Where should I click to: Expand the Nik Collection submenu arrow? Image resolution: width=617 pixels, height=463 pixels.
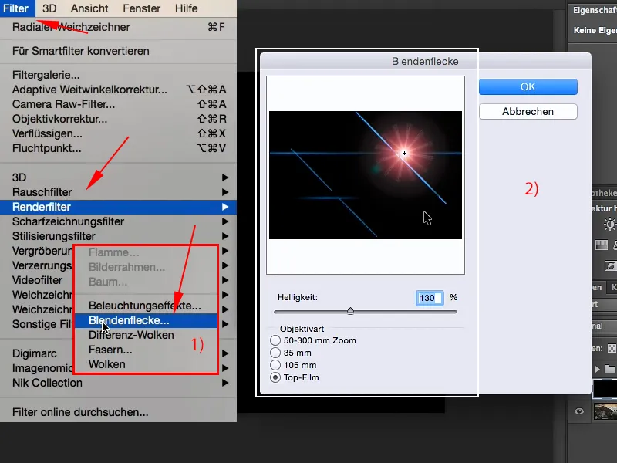[224, 383]
